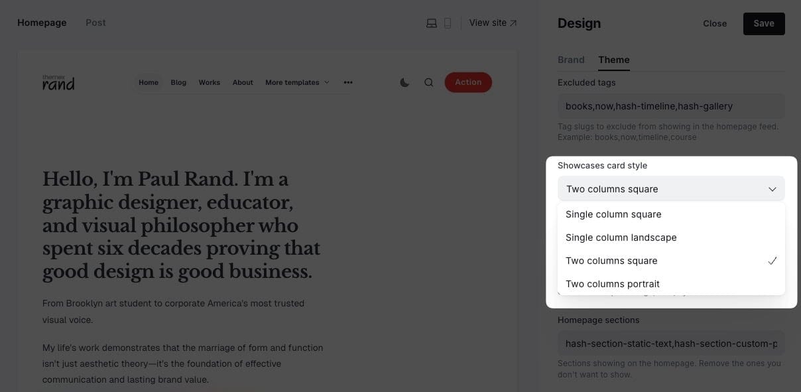Toggle dark mode moon icon
This screenshot has width=801, height=392.
click(x=404, y=82)
